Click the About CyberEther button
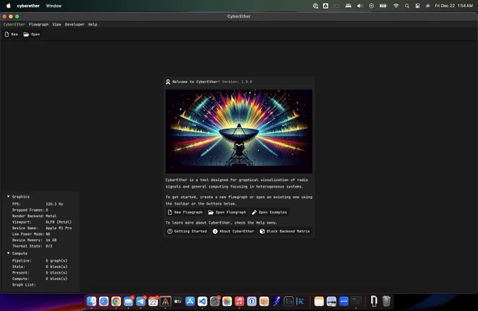This screenshot has height=311, width=478. [x=233, y=231]
